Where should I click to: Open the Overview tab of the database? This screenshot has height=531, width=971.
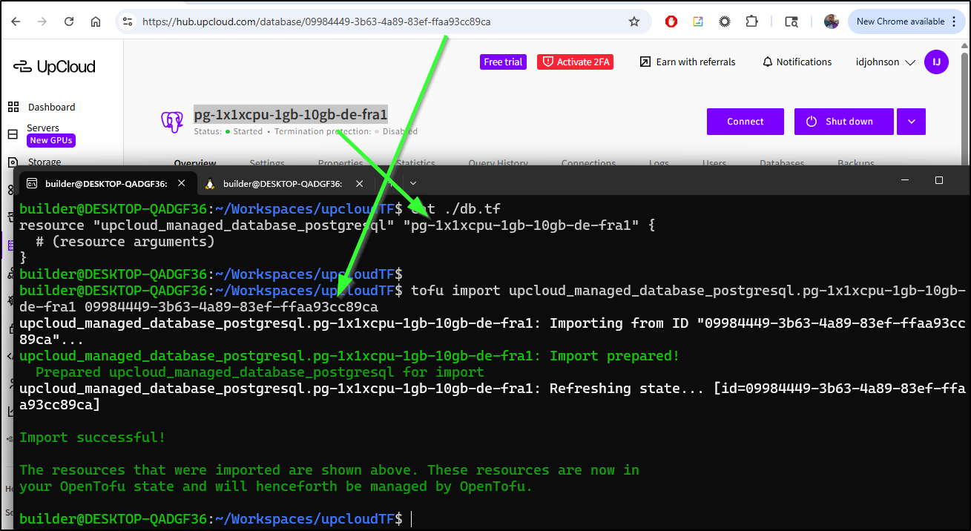pyautogui.click(x=194, y=163)
